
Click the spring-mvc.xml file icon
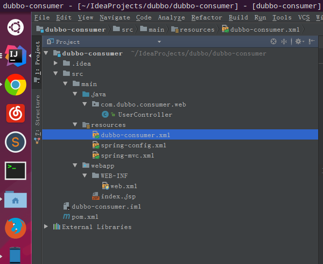click(x=96, y=155)
